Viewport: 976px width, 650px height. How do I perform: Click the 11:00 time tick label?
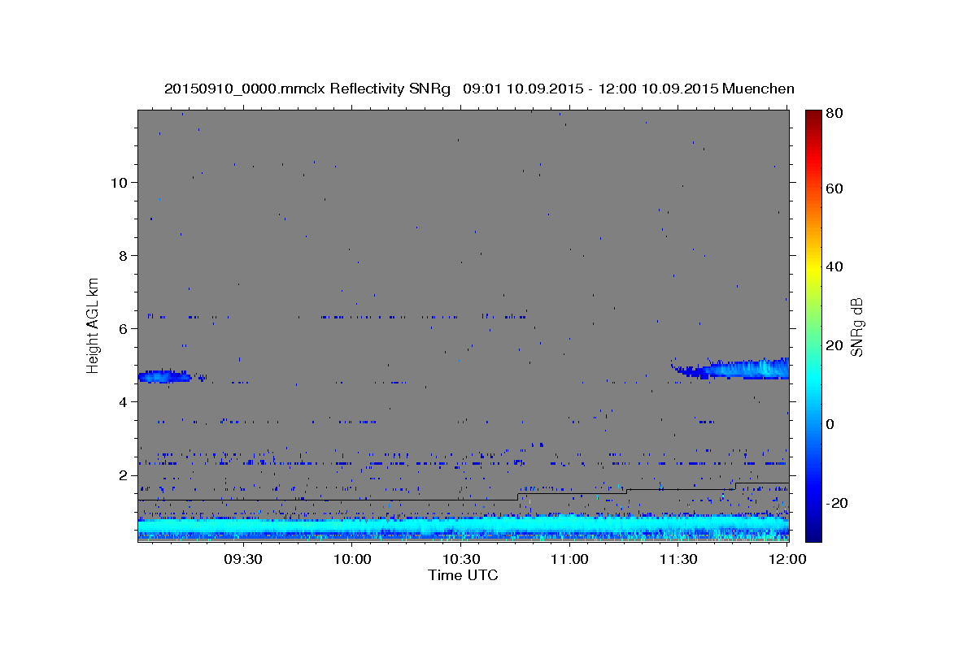click(x=569, y=559)
